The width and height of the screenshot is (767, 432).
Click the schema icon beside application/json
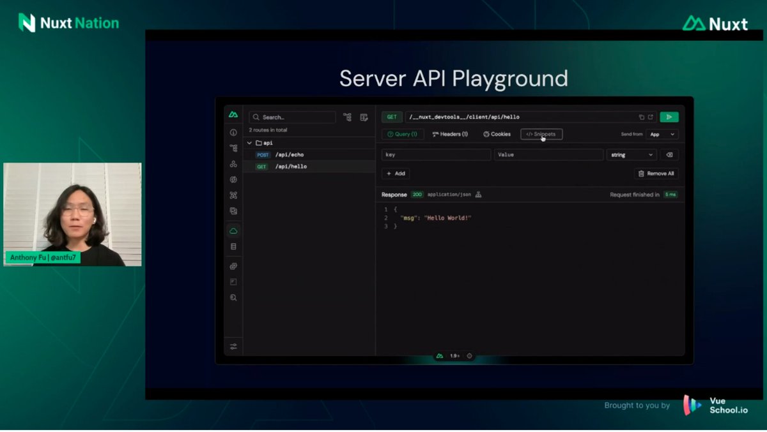[478, 195]
